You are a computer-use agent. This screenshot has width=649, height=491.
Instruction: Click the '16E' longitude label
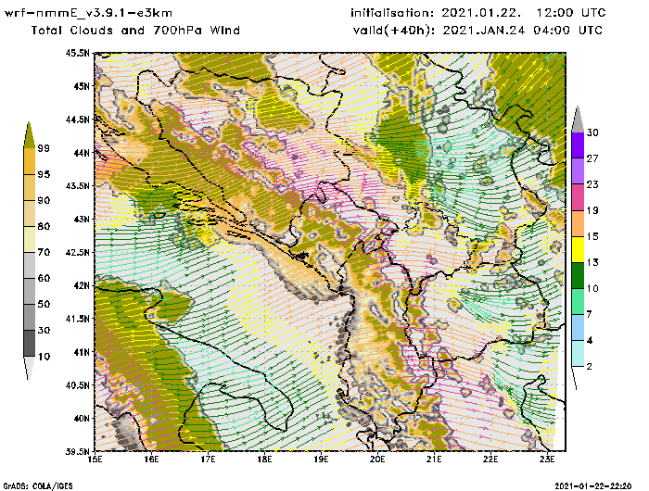pos(151,460)
